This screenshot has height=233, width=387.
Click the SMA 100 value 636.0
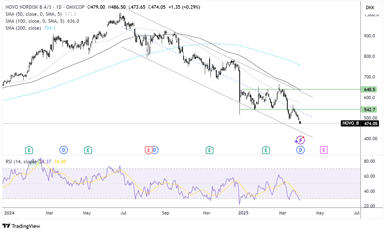pyautogui.click(x=73, y=21)
